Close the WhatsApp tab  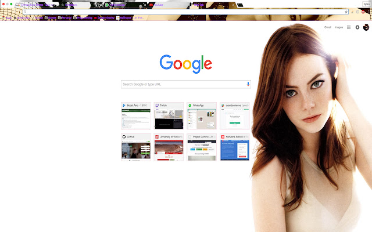pyautogui.click(x=145, y=5)
